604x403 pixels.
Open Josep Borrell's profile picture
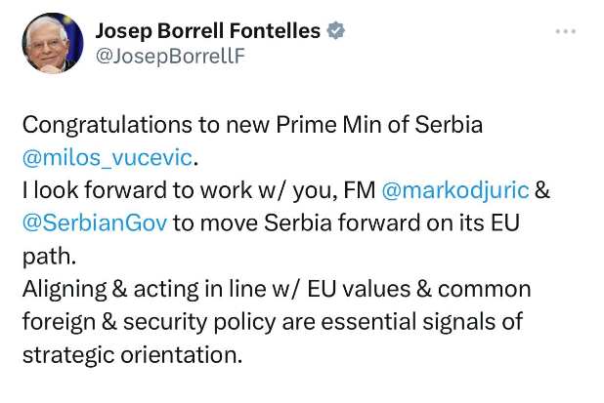tap(52, 45)
